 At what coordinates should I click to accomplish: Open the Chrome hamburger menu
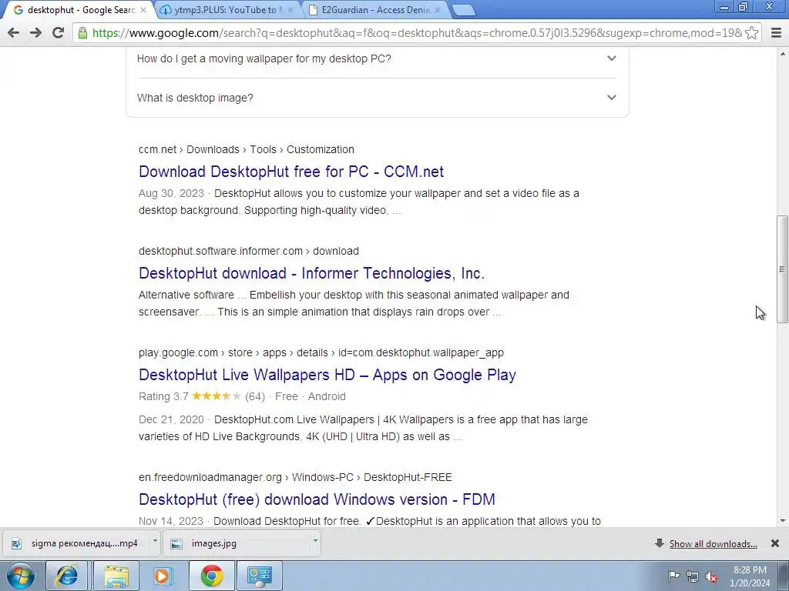777,33
